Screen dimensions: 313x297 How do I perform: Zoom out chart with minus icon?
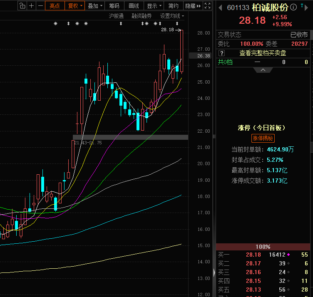(x=40, y=6)
